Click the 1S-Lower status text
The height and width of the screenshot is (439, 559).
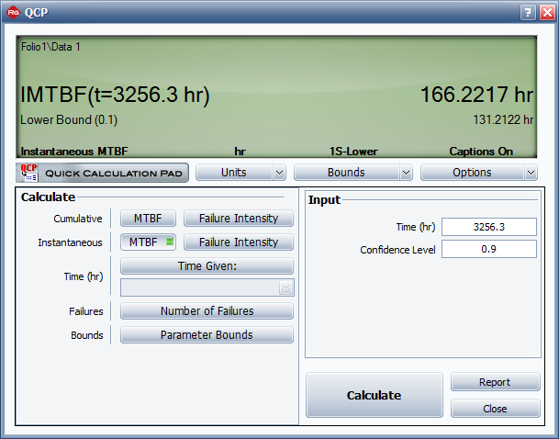pos(353,152)
